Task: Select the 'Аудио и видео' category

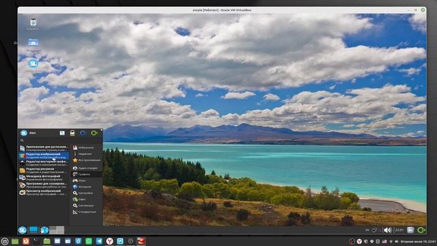Action: (x=86, y=168)
